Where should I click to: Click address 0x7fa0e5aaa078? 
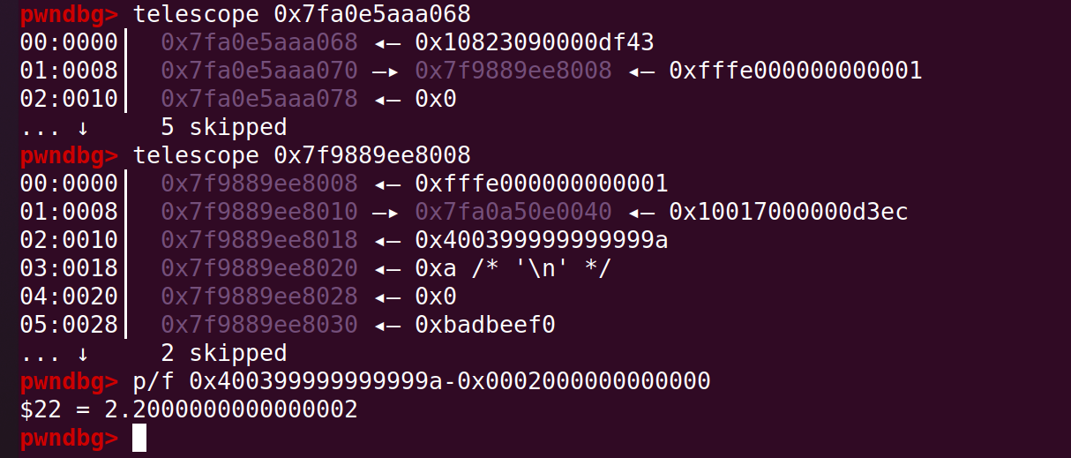click(259, 99)
